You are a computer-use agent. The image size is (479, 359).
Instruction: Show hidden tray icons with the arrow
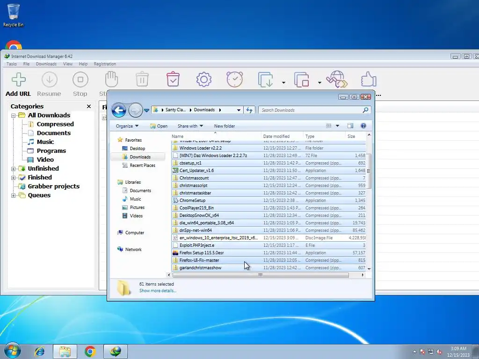point(414,352)
